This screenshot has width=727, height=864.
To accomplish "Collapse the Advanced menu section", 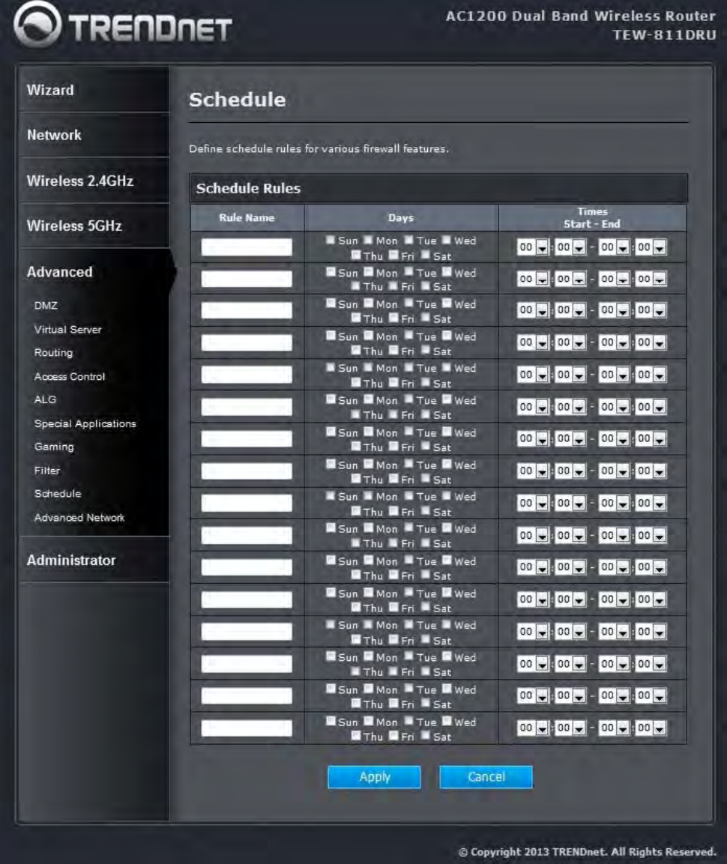I will (x=59, y=272).
